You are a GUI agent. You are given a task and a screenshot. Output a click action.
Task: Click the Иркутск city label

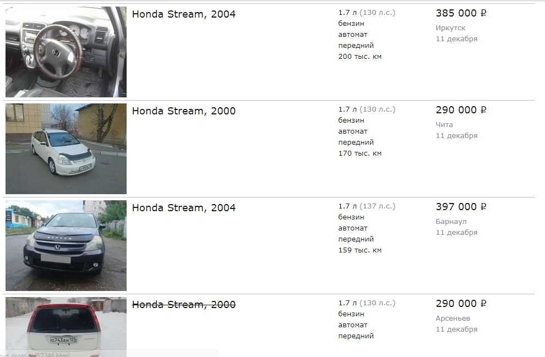450,28
